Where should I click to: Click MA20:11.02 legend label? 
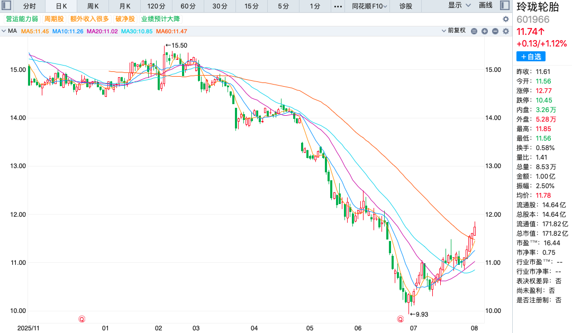coord(102,31)
